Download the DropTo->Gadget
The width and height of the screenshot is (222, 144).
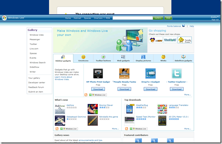(151, 89)
